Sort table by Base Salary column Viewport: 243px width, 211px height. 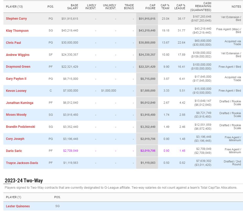point(73,7)
